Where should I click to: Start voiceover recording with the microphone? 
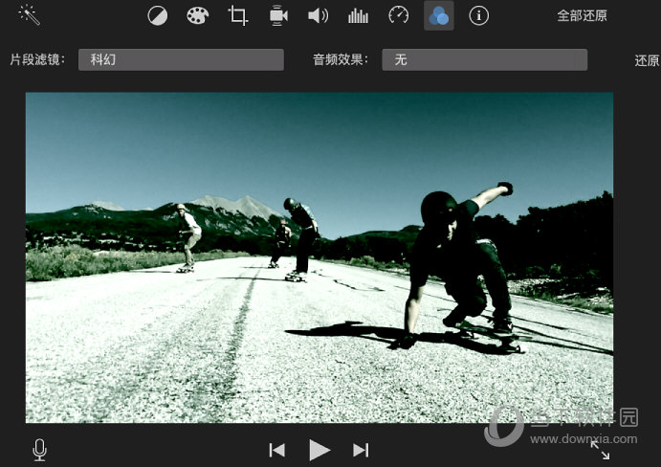coord(40,449)
